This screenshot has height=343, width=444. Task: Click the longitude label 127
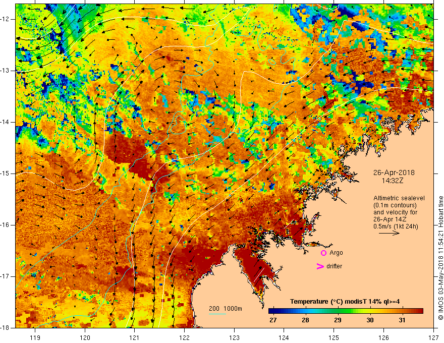tap(433, 337)
